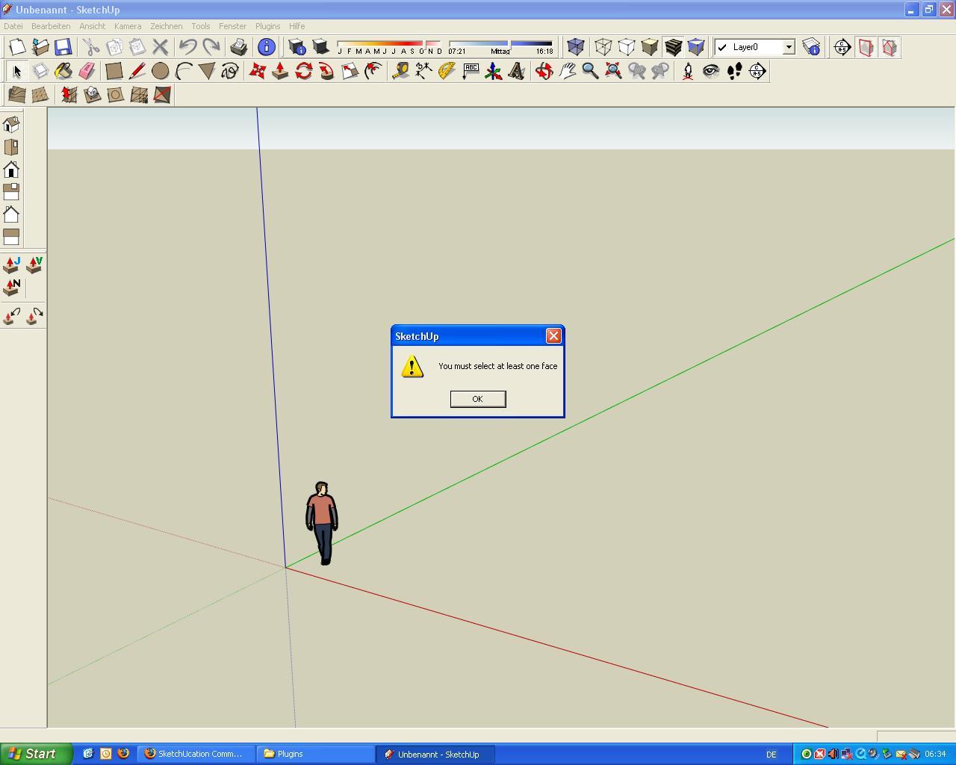
Task: Select the Scale tool
Action: tap(350, 71)
